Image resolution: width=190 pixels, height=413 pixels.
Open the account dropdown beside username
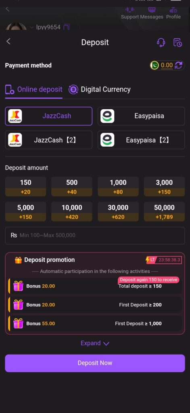[31, 27]
